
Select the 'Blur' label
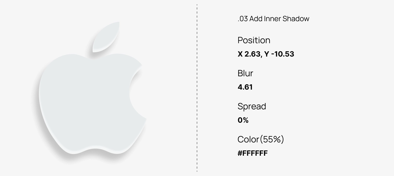[x=245, y=73]
